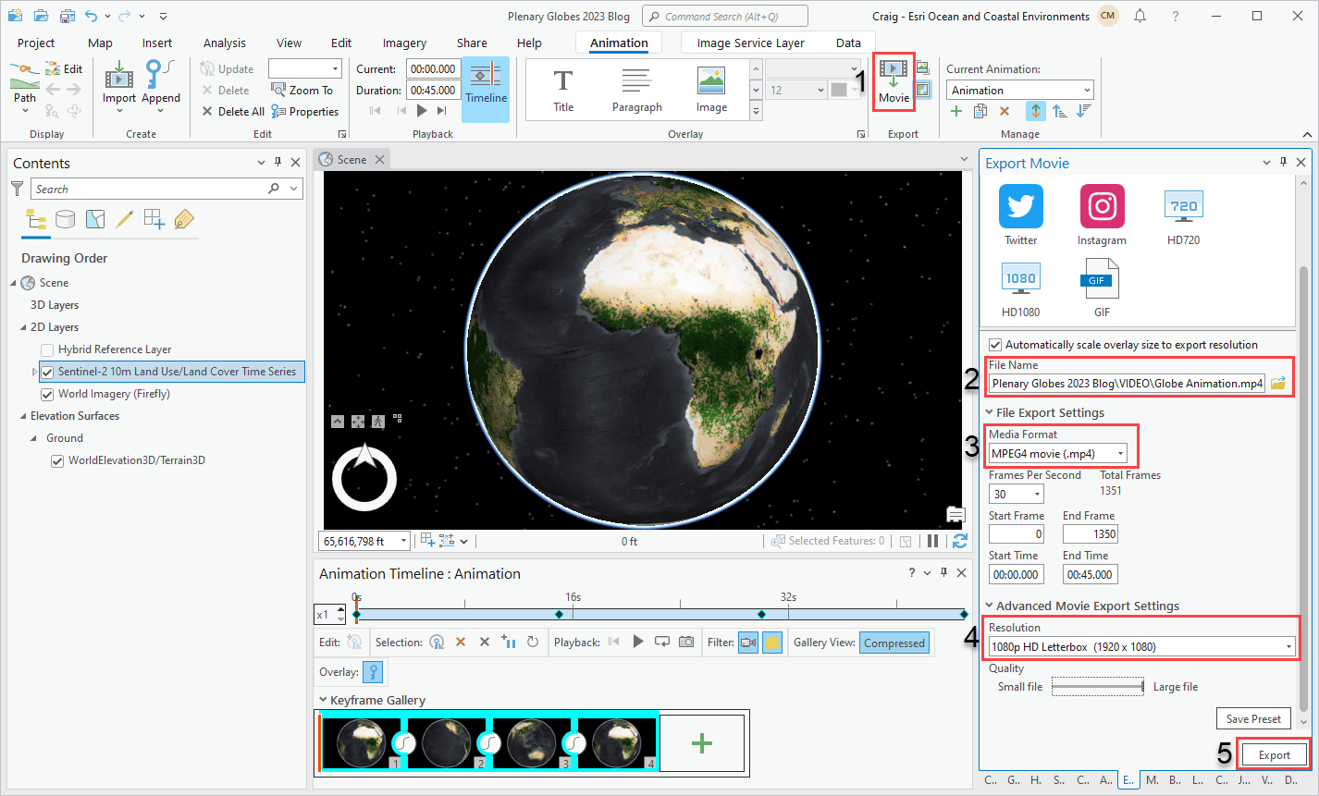The image size is (1319, 796).
Task: Insert a Title overlay
Action: 563,88
